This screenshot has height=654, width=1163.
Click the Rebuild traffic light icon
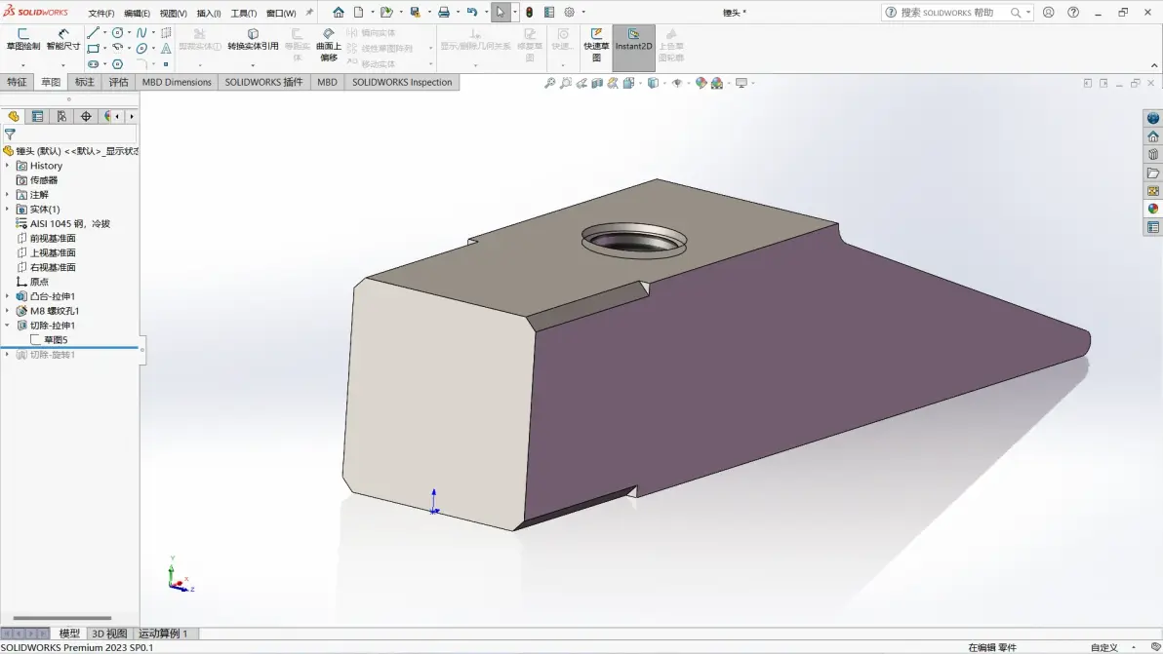click(x=529, y=12)
